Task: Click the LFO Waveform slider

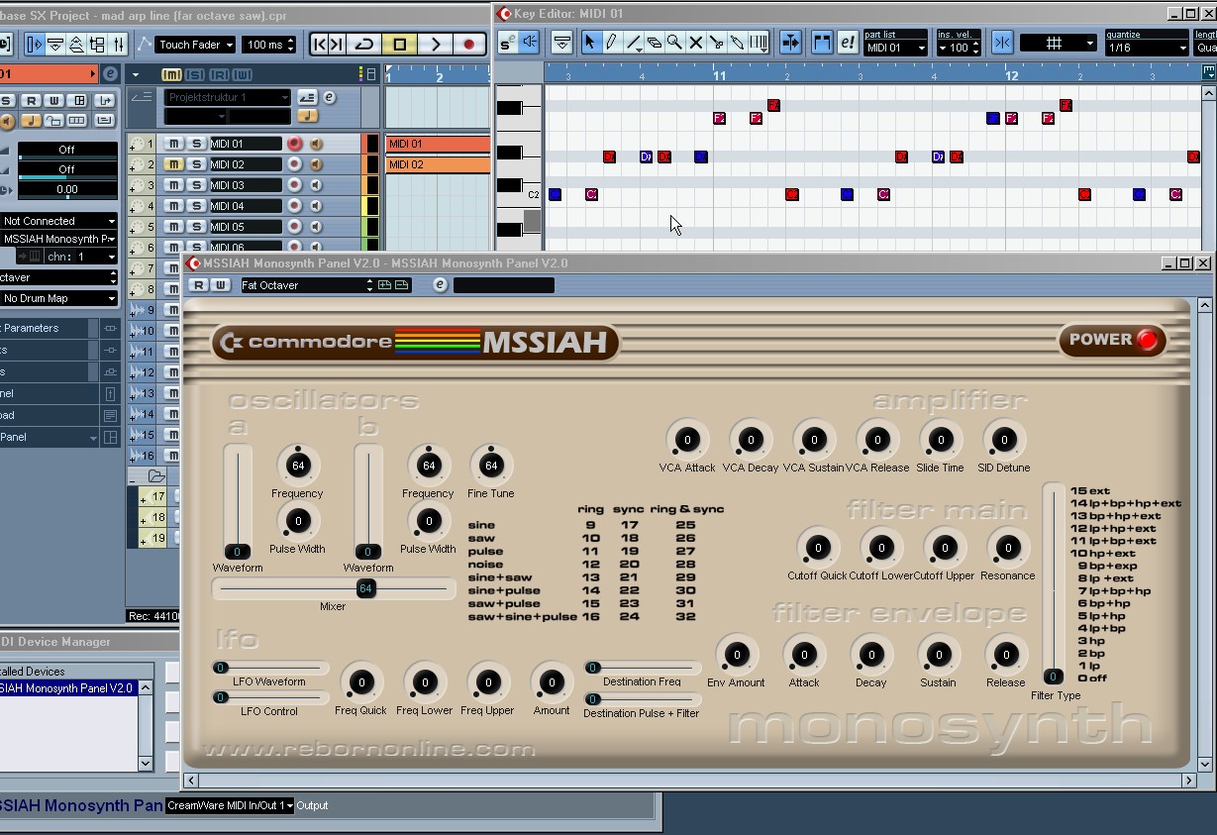Action: tap(269, 668)
